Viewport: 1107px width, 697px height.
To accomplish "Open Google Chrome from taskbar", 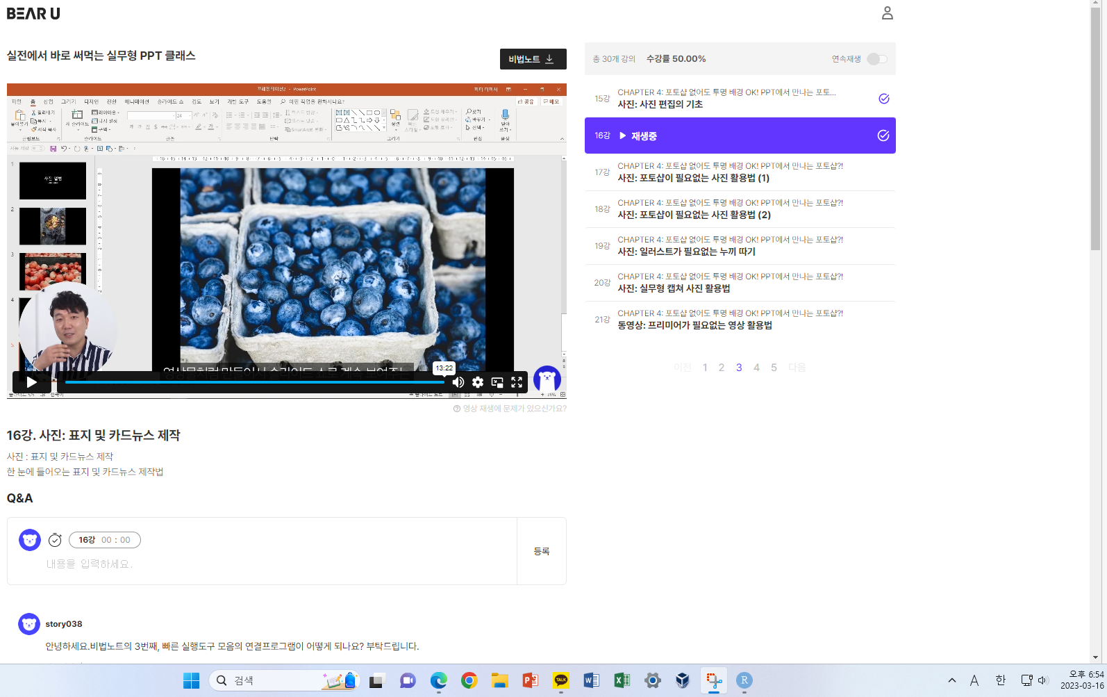I will (x=469, y=680).
